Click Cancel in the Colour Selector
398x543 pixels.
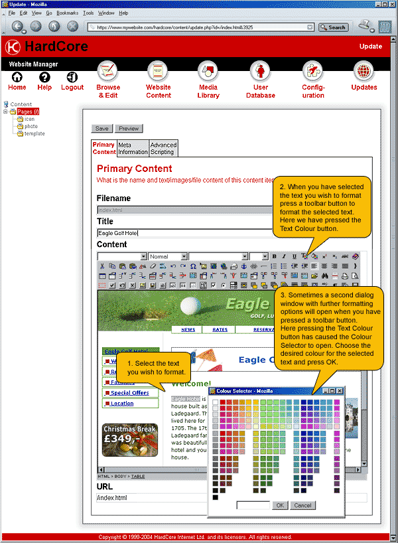[x=303, y=505]
